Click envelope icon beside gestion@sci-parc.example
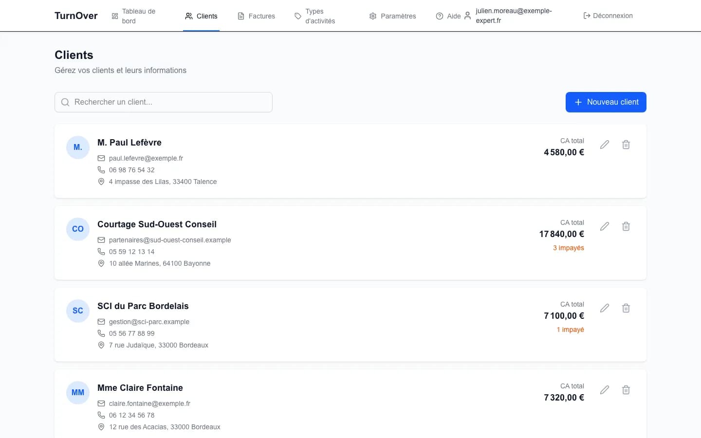Viewport: 701px width, 438px height. click(101, 322)
